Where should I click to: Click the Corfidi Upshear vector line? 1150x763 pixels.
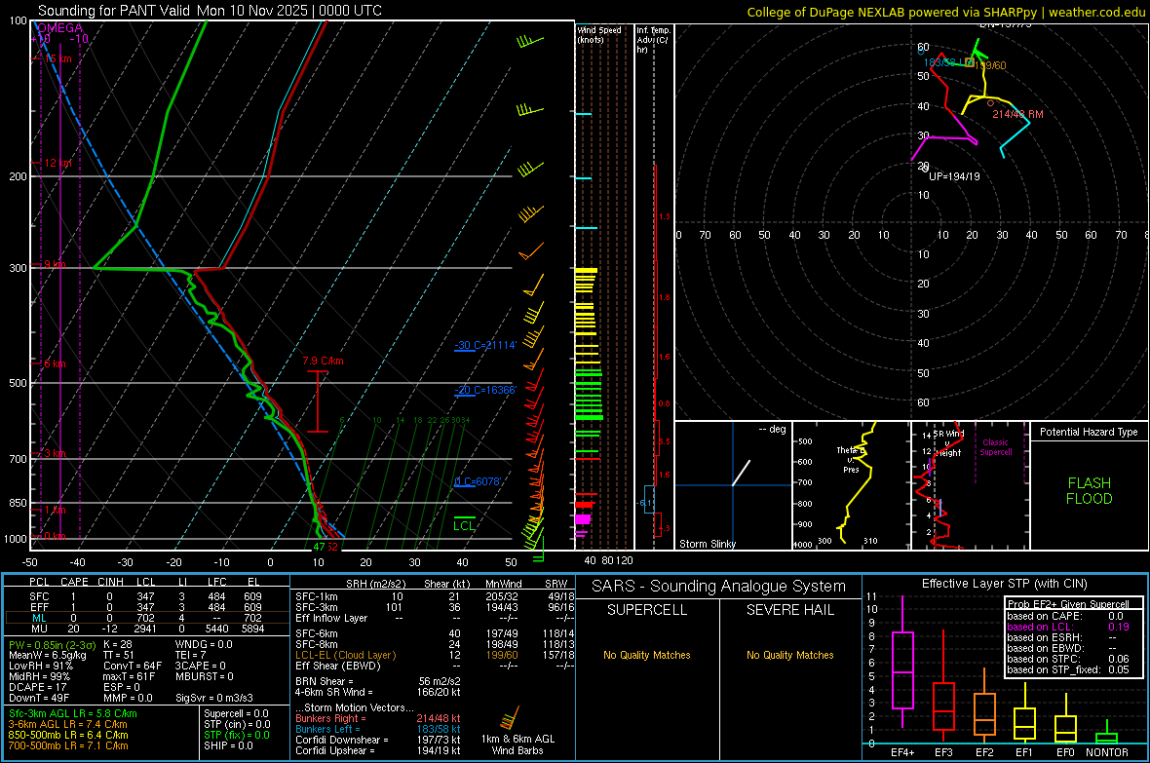[378, 750]
